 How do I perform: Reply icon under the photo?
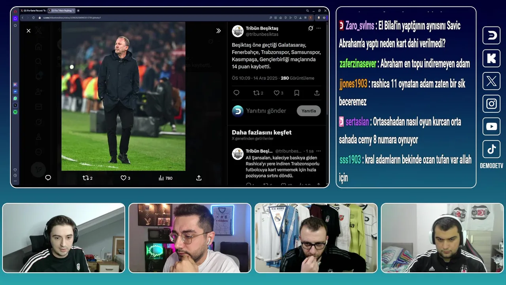[48, 178]
